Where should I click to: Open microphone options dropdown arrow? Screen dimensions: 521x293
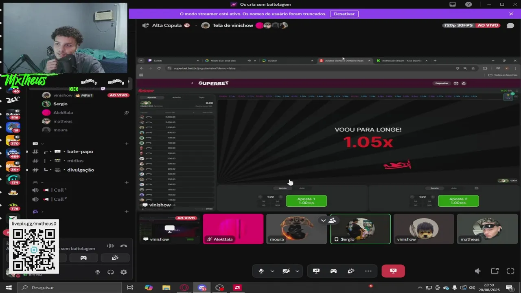tap(272, 271)
